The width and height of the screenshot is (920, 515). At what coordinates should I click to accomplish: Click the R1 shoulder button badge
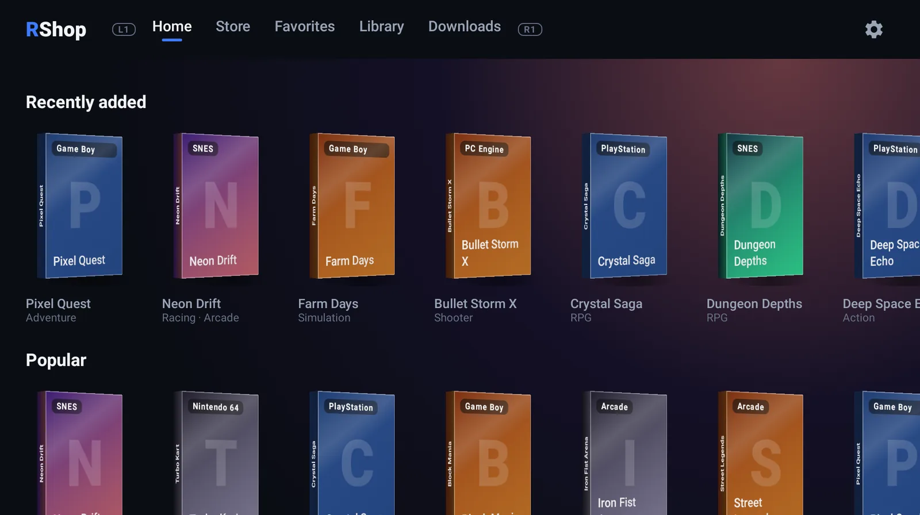click(530, 29)
